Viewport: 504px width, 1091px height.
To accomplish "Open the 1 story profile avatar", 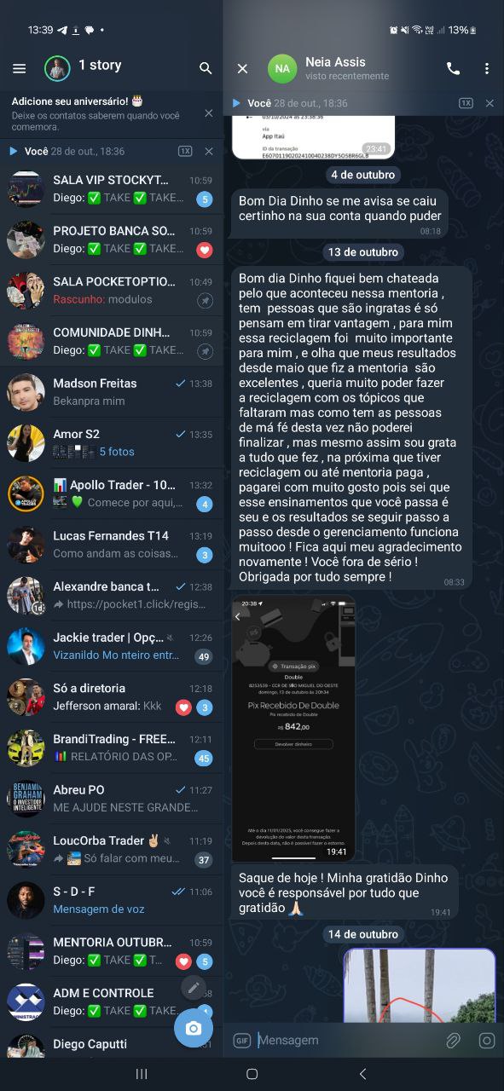I will tap(57, 68).
